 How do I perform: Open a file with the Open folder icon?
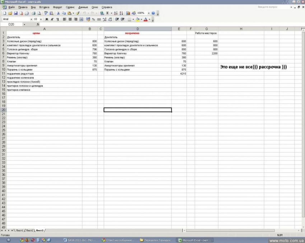(x=10, y=13)
